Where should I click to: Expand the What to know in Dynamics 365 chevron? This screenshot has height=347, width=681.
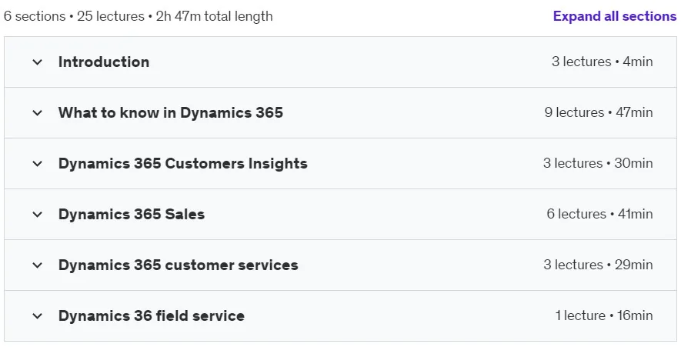(x=38, y=113)
